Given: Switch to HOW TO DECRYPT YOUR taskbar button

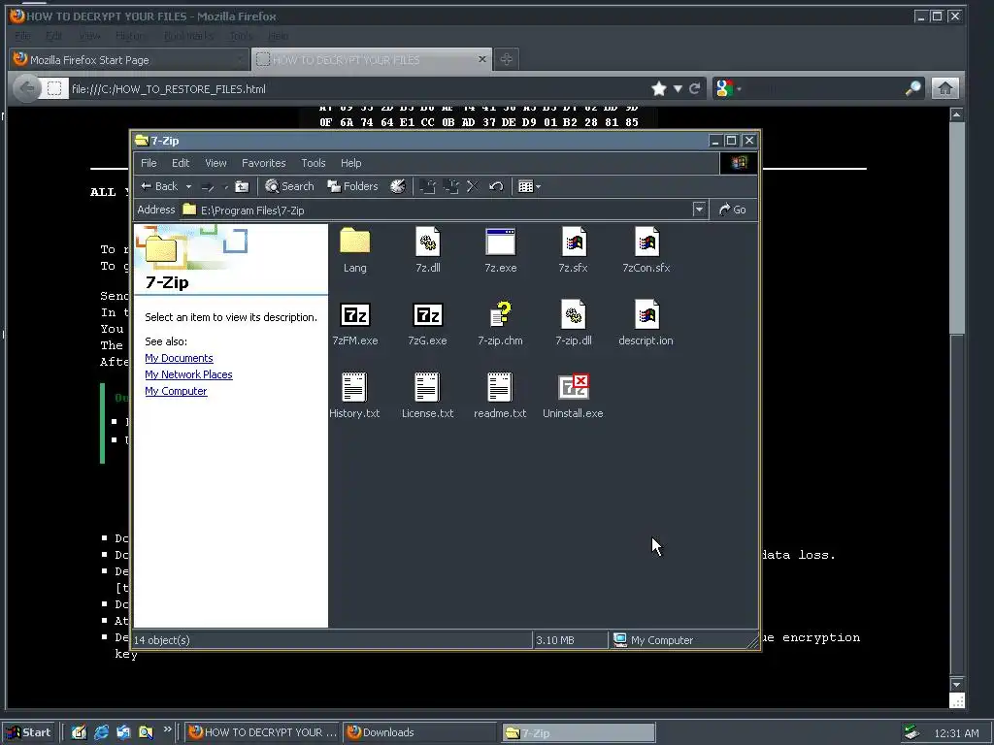Looking at the screenshot, I should [262, 732].
